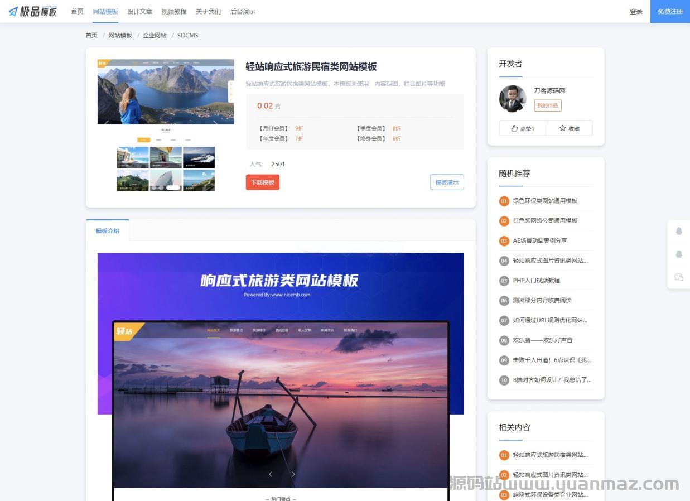
Task: Click the large 响应式旅游类网站模板 intro image
Action: tap(281, 377)
